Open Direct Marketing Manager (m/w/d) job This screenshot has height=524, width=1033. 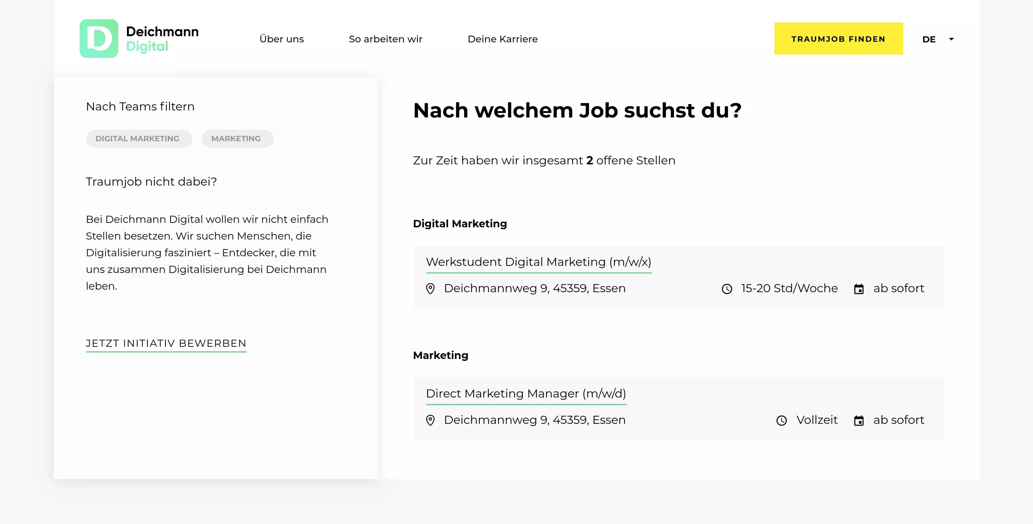click(x=526, y=393)
